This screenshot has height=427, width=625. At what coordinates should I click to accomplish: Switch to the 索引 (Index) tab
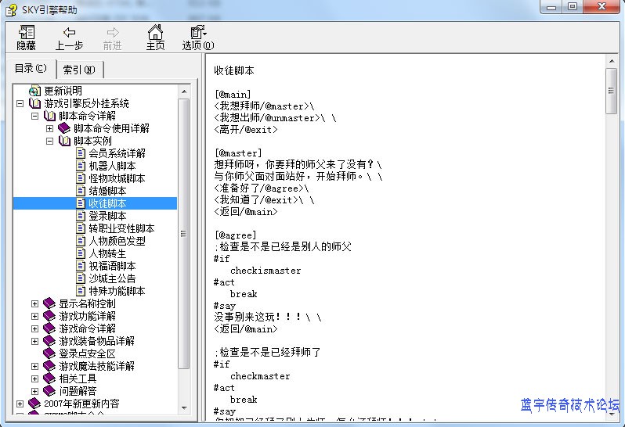click(79, 70)
